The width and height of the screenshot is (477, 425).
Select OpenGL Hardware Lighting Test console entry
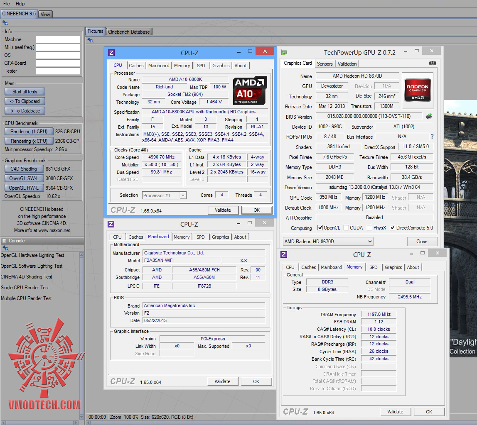pyautogui.click(x=32, y=255)
